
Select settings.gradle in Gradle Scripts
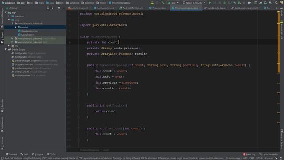coord(22,72)
